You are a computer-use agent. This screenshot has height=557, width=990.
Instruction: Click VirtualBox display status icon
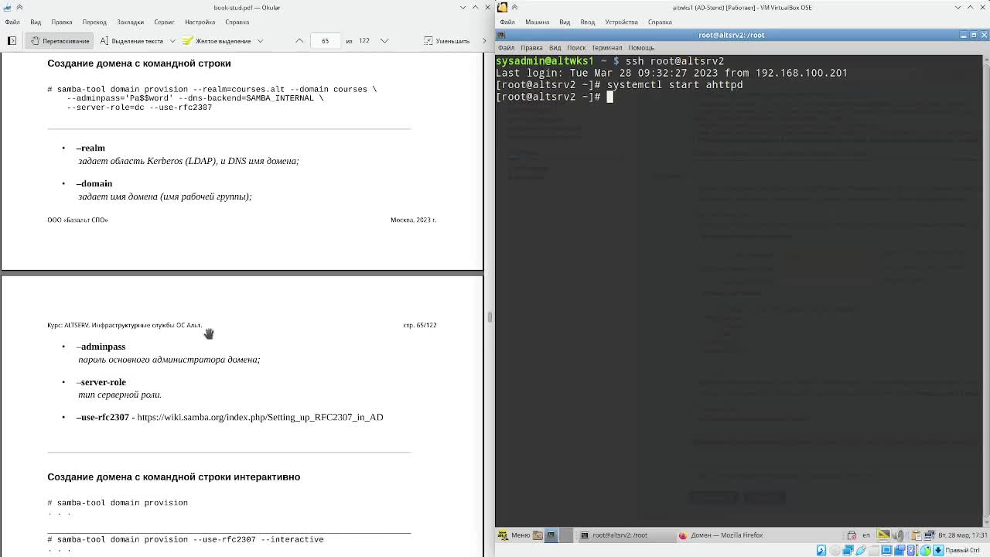pos(886,550)
